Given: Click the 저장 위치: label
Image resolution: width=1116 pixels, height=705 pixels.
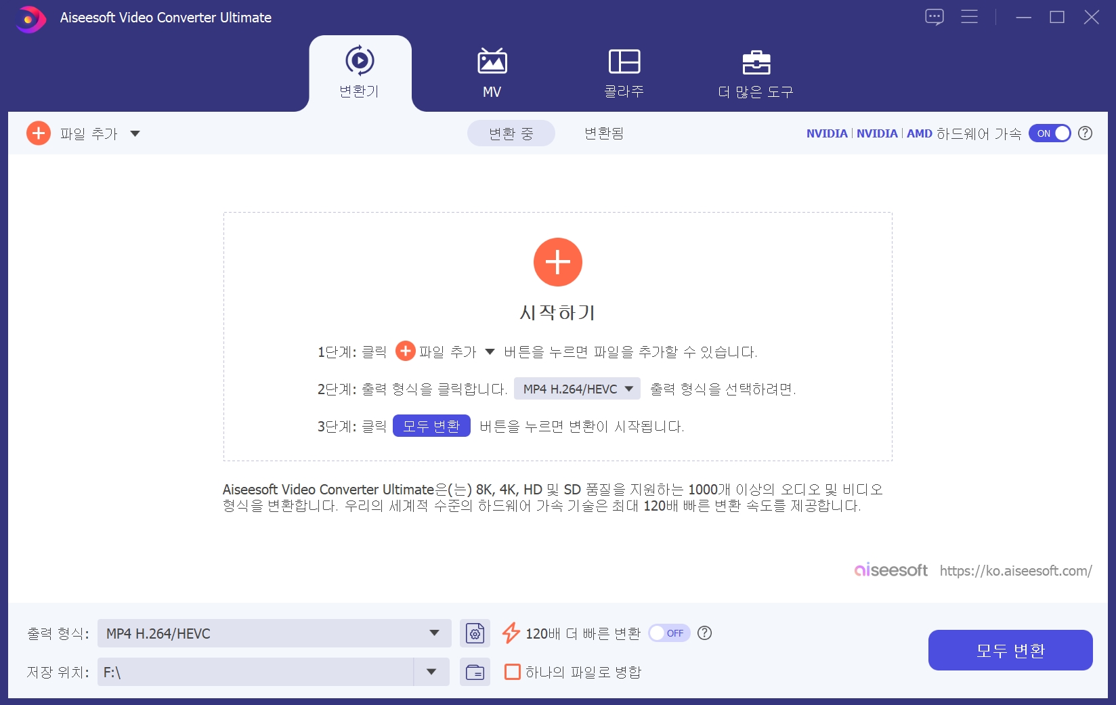Looking at the screenshot, I should click(x=58, y=672).
